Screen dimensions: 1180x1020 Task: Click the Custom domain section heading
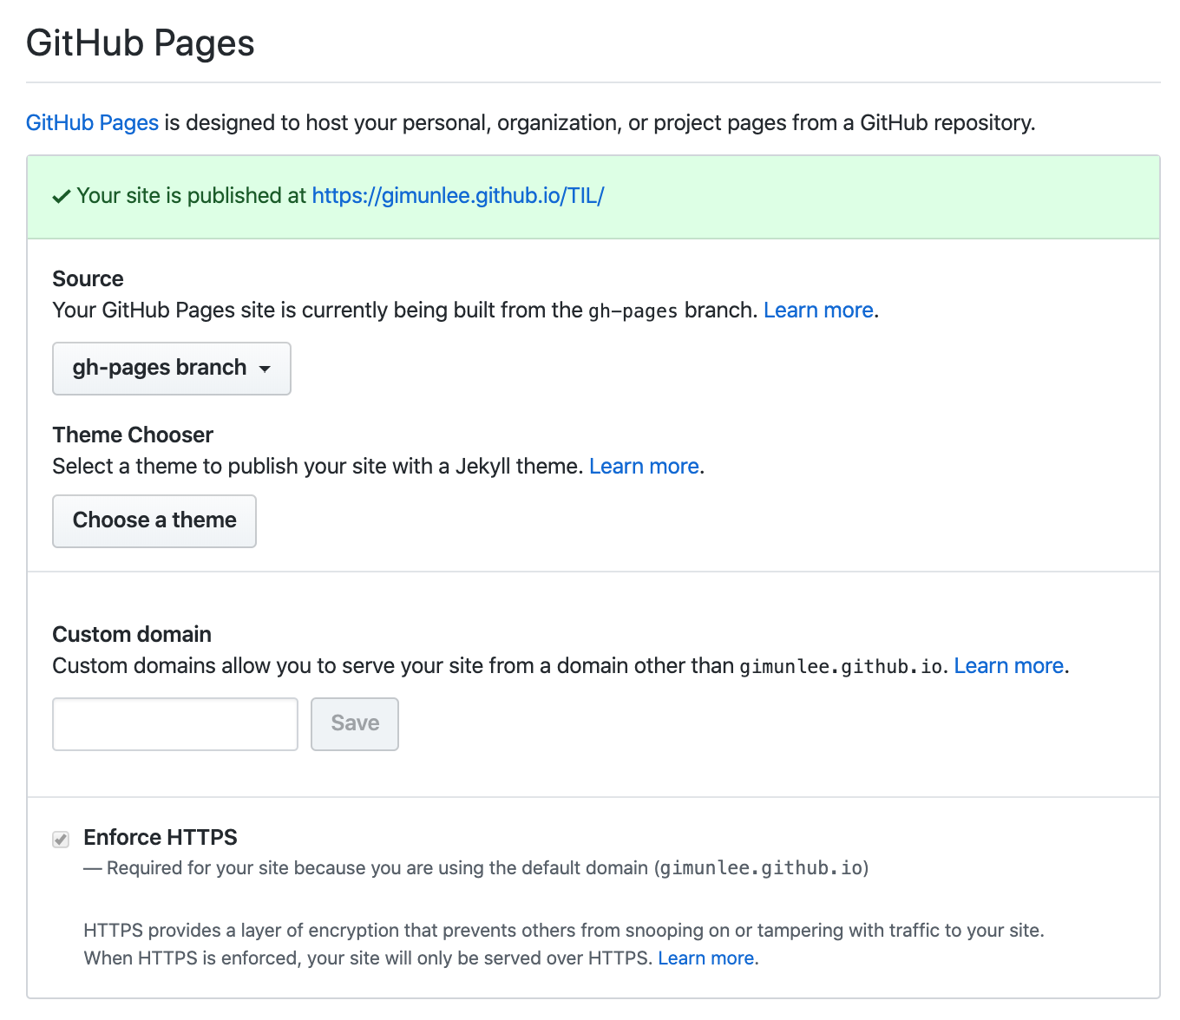click(x=132, y=634)
